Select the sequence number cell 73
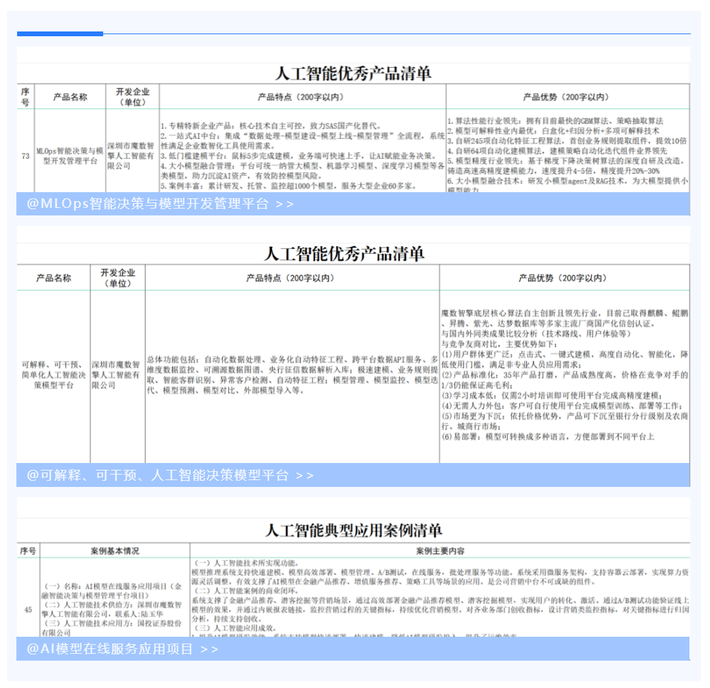This screenshot has width=710, height=688. click(26, 156)
